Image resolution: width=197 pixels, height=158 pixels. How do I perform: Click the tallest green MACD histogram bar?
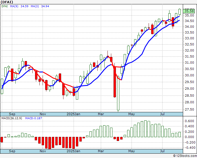pos(145,129)
